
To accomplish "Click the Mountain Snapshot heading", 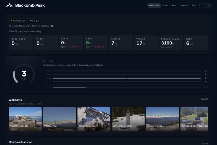I will click(x=20, y=142).
